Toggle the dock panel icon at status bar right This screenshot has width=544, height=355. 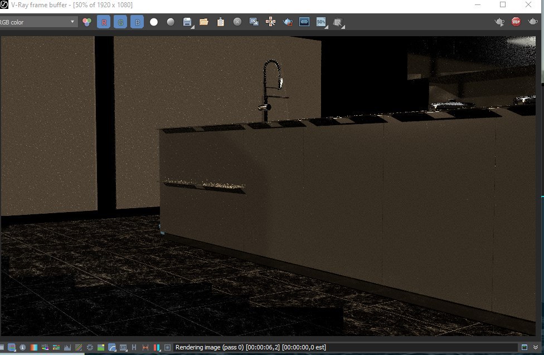tap(524, 347)
